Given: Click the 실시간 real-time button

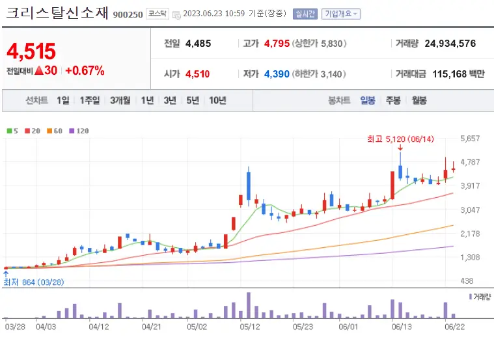Looking at the screenshot, I should coord(305,14).
